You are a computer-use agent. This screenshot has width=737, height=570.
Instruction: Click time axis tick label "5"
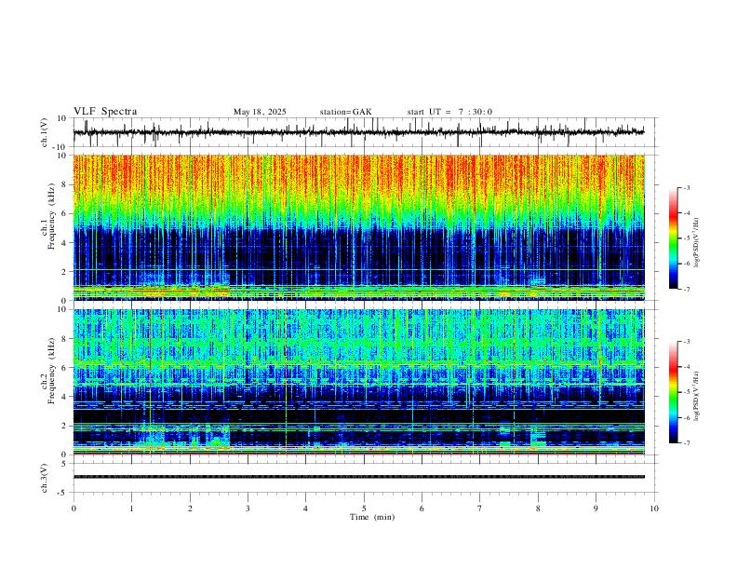coord(364,509)
